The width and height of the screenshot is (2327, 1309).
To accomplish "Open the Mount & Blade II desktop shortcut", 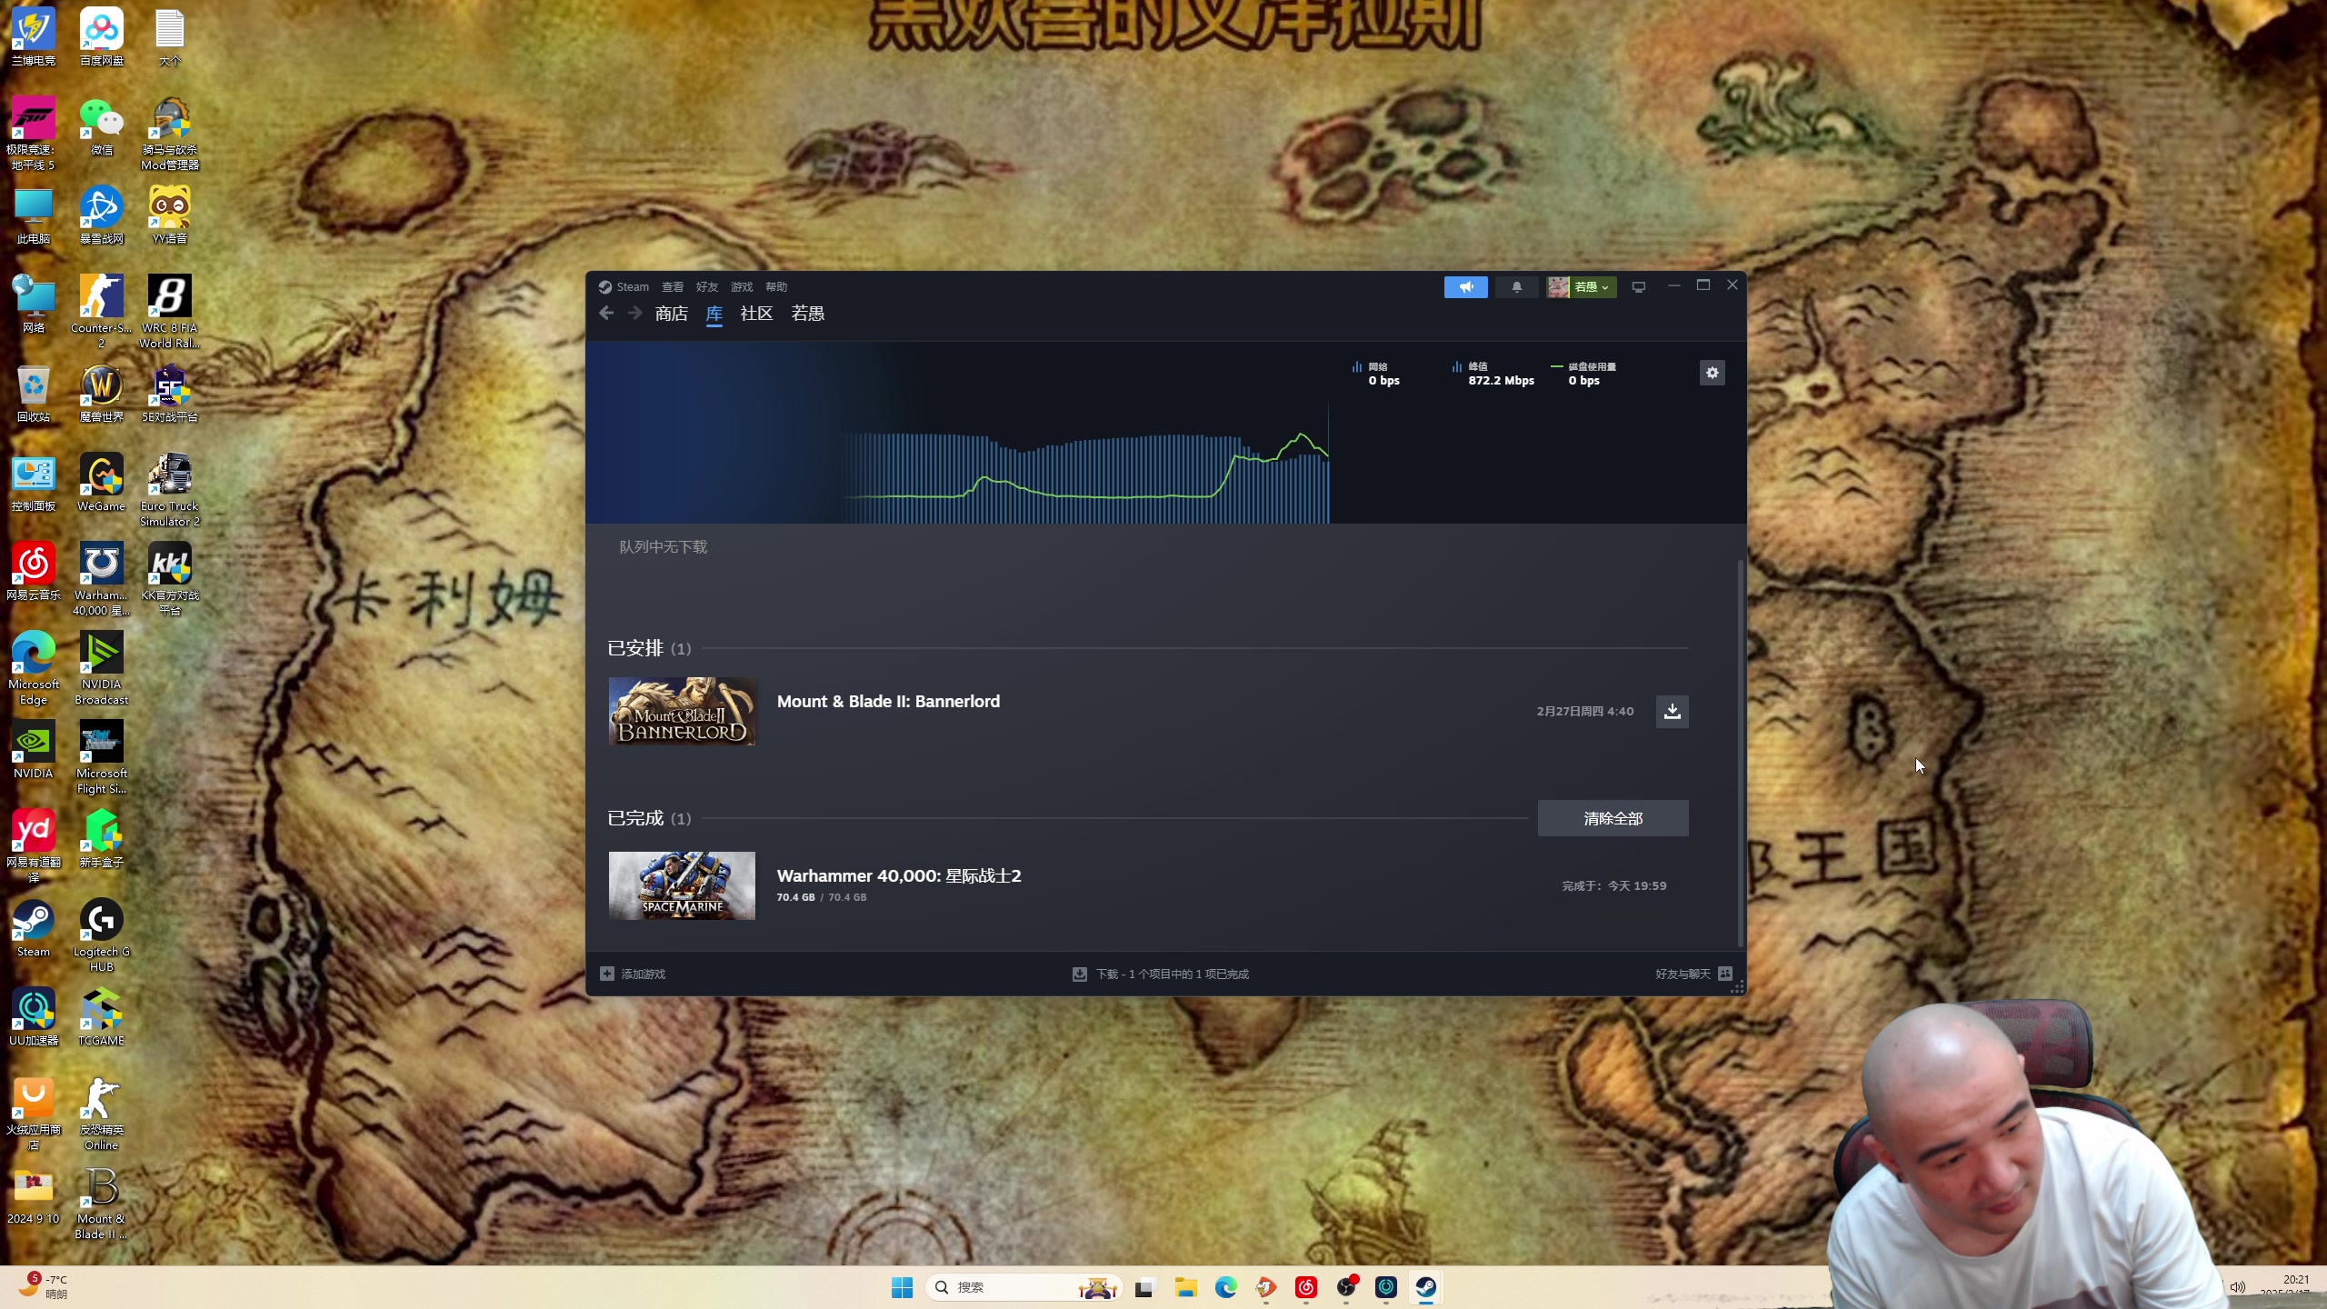I will (x=102, y=1202).
